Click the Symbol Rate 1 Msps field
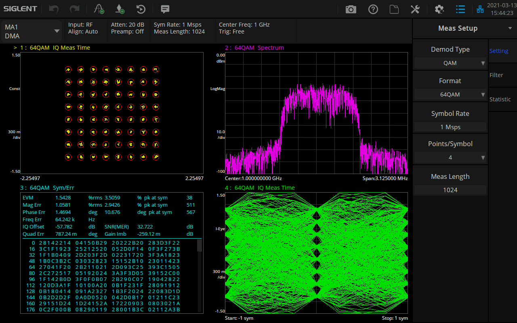Screen dimensions: 517x323 [x=450, y=127]
